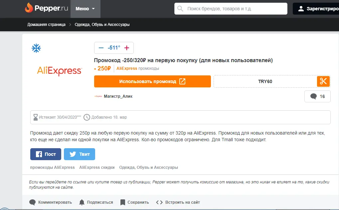Click the external link icon on promo button
This screenshot has width=339, height=210.
pos(182,81)
